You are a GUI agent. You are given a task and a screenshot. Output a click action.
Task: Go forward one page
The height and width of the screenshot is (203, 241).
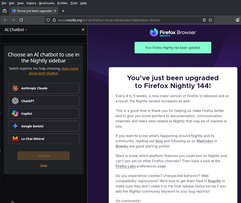tap(13, 20)
